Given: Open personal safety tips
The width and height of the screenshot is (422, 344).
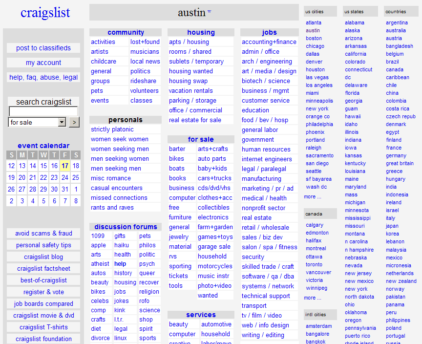Looking at the screenshot, I should pyautogui.click(x=43, y=245).
